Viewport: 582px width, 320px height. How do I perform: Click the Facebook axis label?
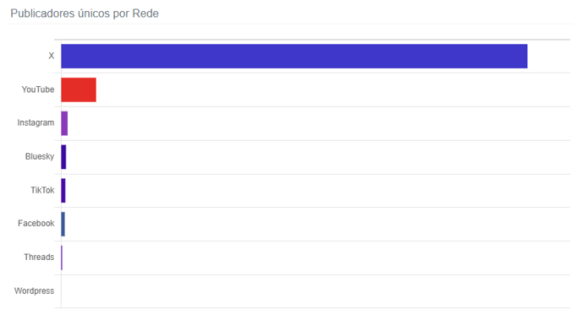pos(36,224)
